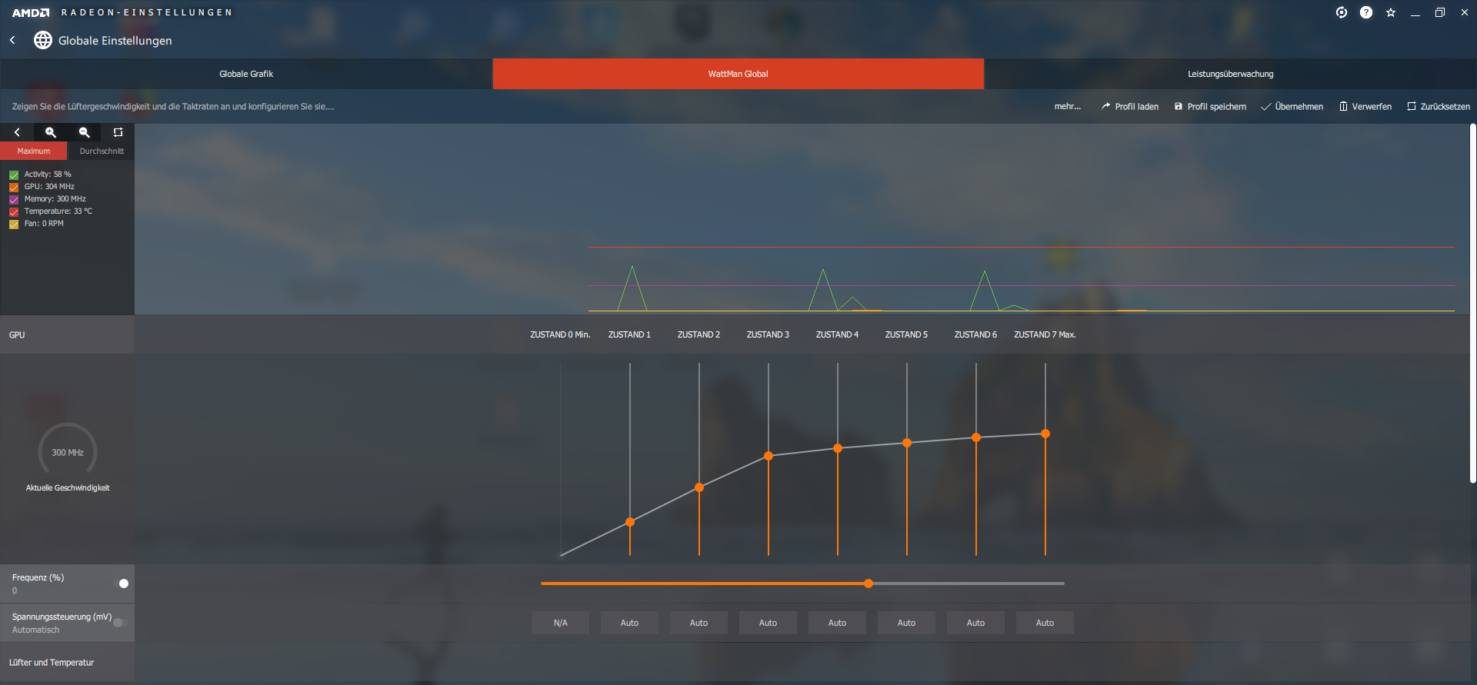1477x685 pixels.
Task: Click the ZUSTAND 0 Min. column label
Action: 560,335
